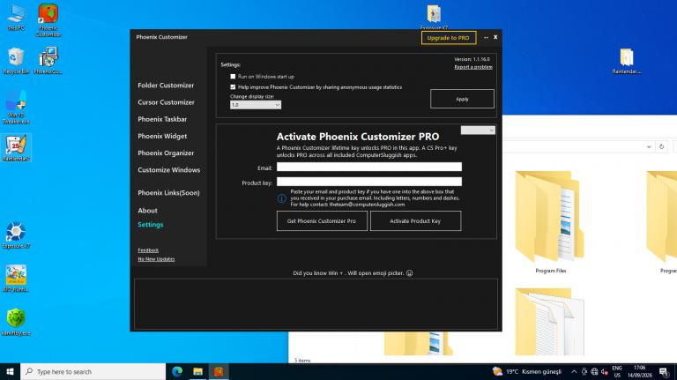This screenshot has height=380, width=677.
Task: Open Microsoft Edge from the taskbar
Action: click(177, 371)
